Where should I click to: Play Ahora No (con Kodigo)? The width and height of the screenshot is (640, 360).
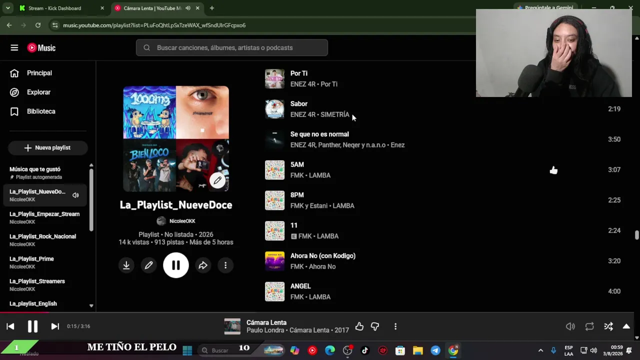[323, 256]
